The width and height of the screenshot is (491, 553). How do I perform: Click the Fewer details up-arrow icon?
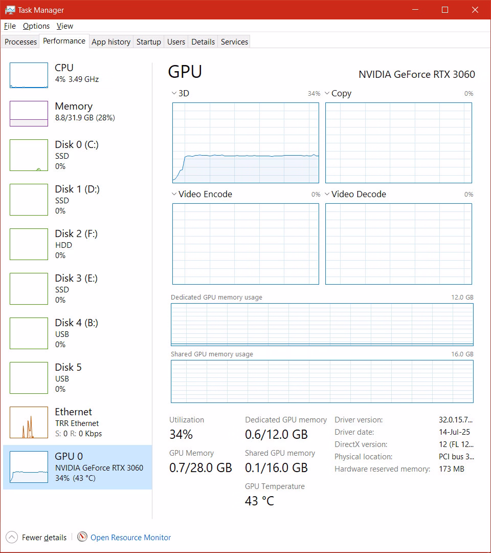12,537
